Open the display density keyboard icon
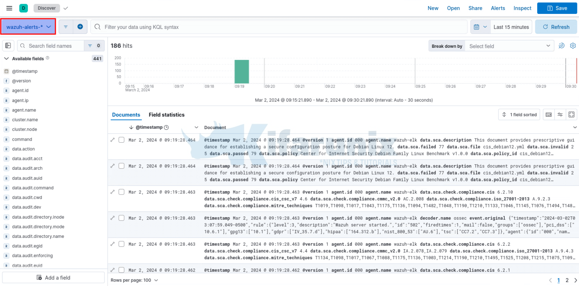 tap(548, 114)
